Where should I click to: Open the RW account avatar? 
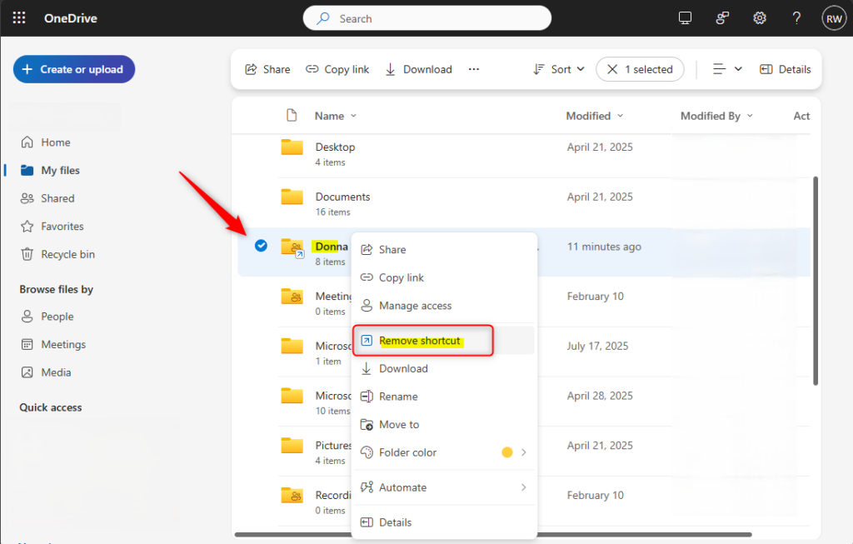[x=834, y=18]
